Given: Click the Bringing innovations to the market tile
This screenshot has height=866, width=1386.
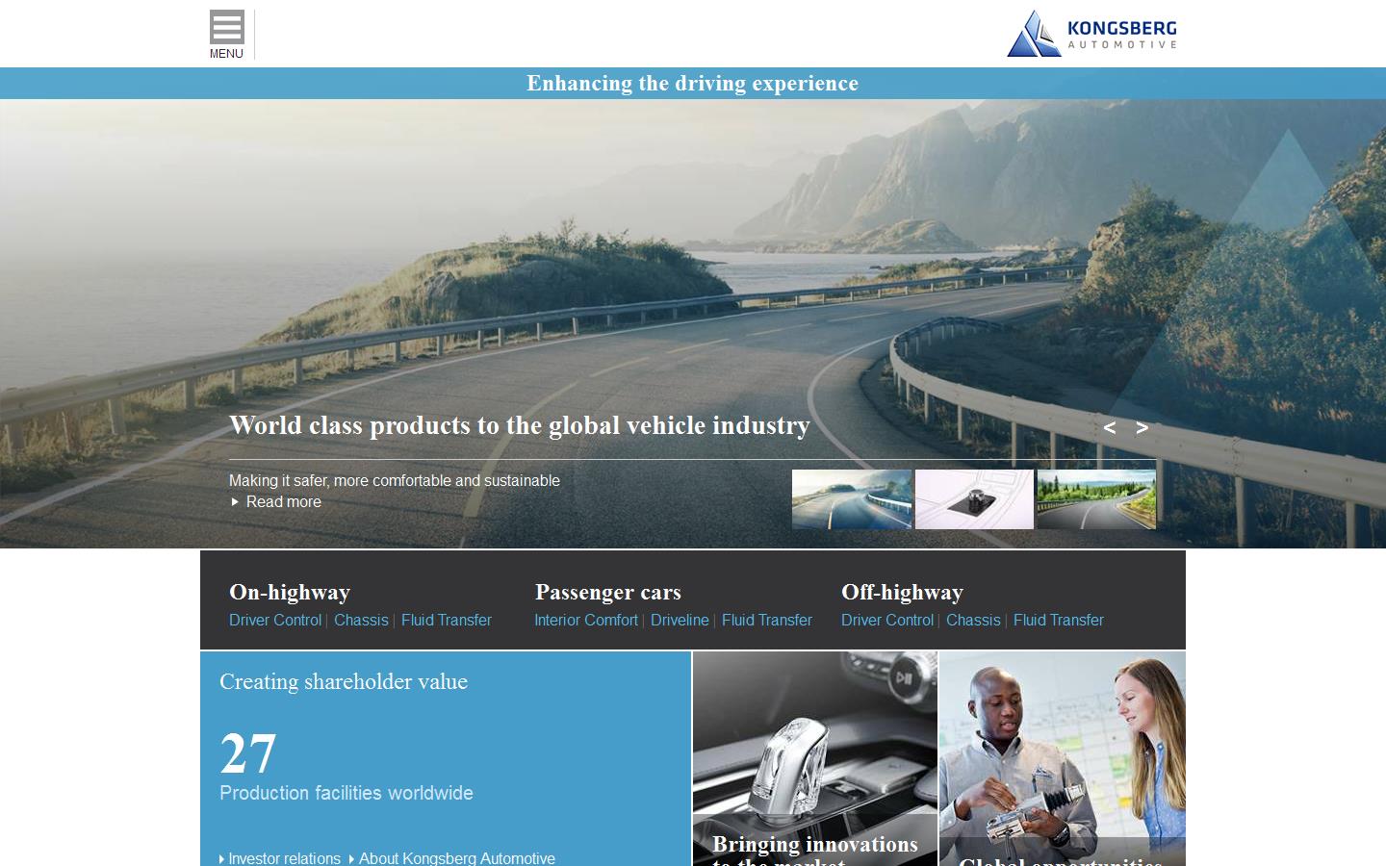Looking at the screenshot, I should click(814, 760).
